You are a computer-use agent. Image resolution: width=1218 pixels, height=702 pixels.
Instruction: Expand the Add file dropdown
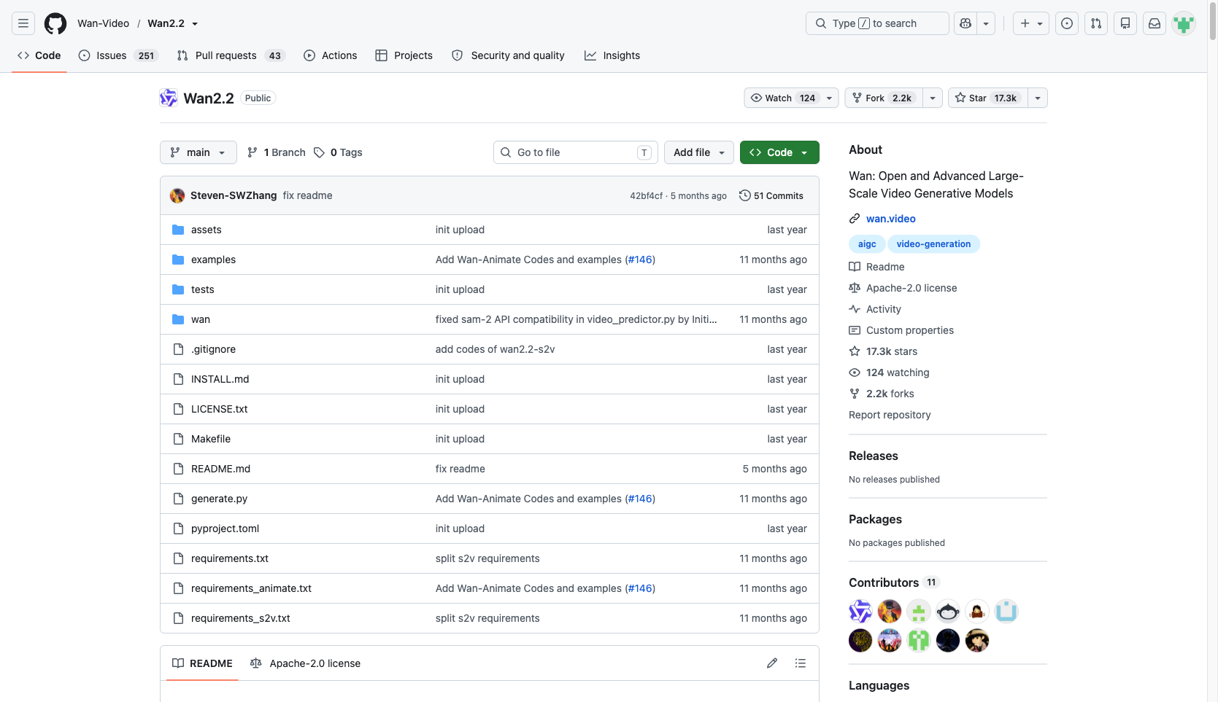[699, 152]
